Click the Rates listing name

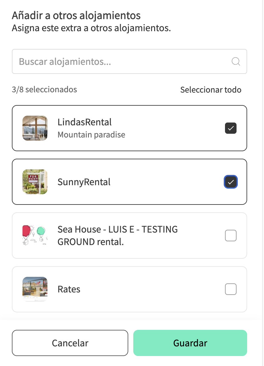coord(69,289)
